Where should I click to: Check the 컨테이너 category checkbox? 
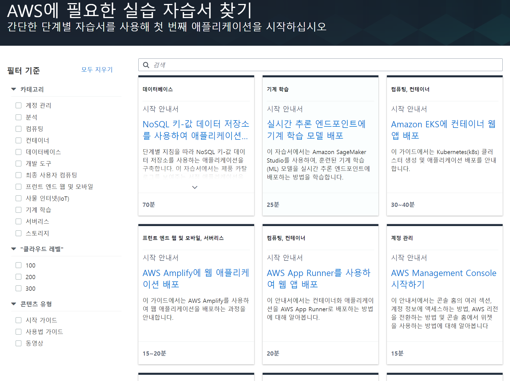(x=19, y=140)
